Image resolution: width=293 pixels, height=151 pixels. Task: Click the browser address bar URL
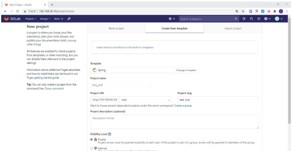pyautogui.click(x=57, y=11)
